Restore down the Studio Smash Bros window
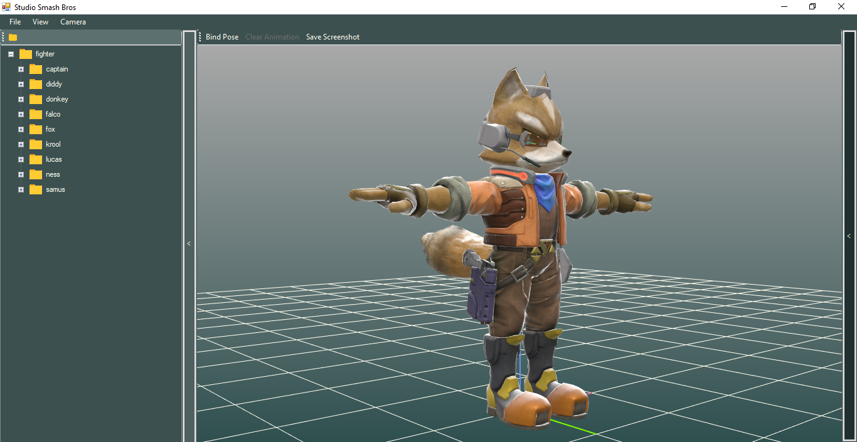Viewport: 857px width, 442px height. [x=812, y=7]
